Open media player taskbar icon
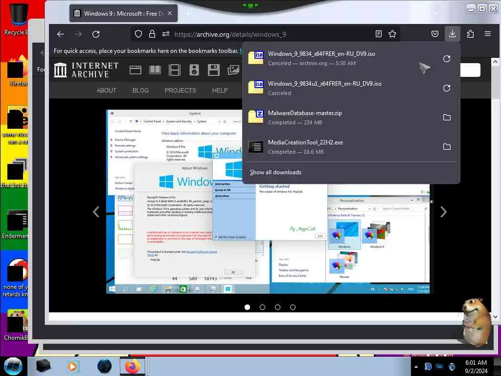Viewport: 501px width, 376px height. [72, 366]
